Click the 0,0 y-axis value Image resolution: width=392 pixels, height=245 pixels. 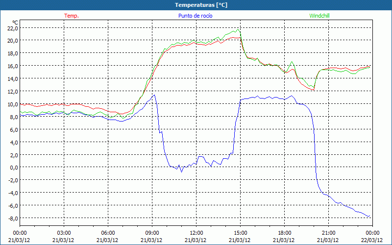tap(14, 168)
